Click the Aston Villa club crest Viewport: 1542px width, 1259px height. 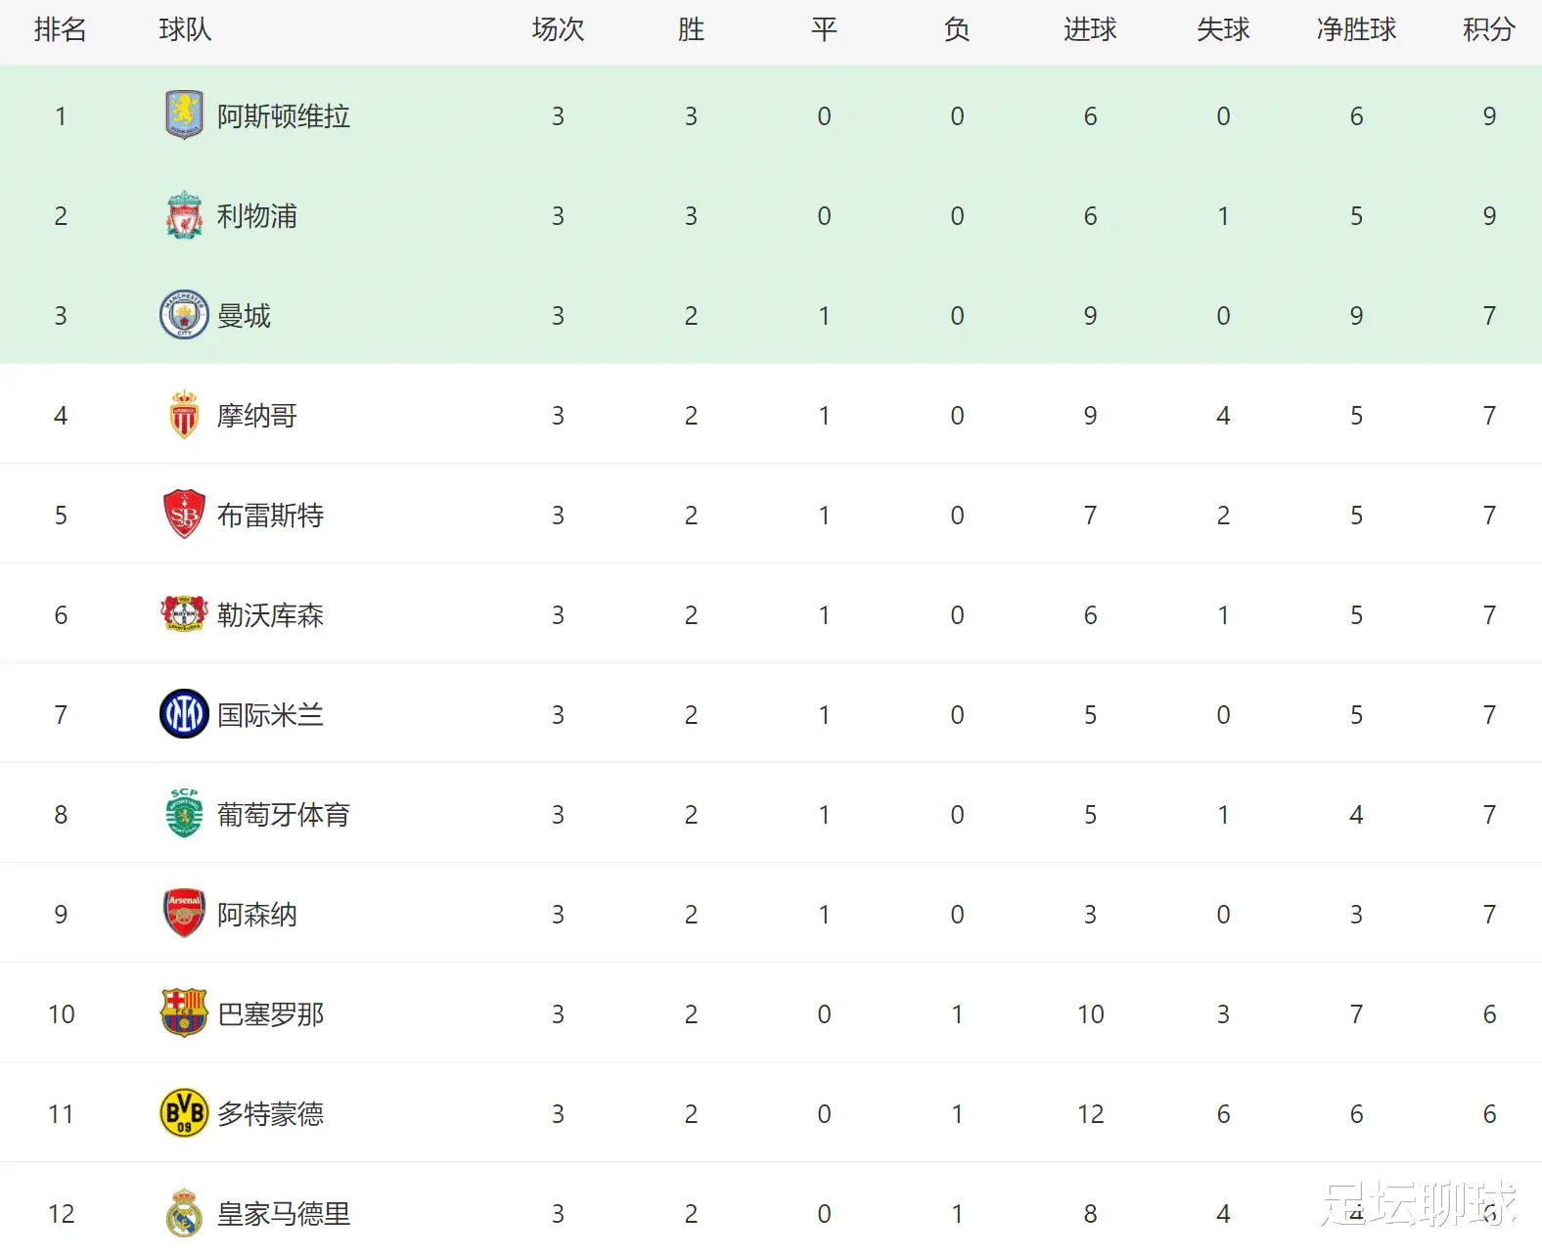[x=184, y=115]
